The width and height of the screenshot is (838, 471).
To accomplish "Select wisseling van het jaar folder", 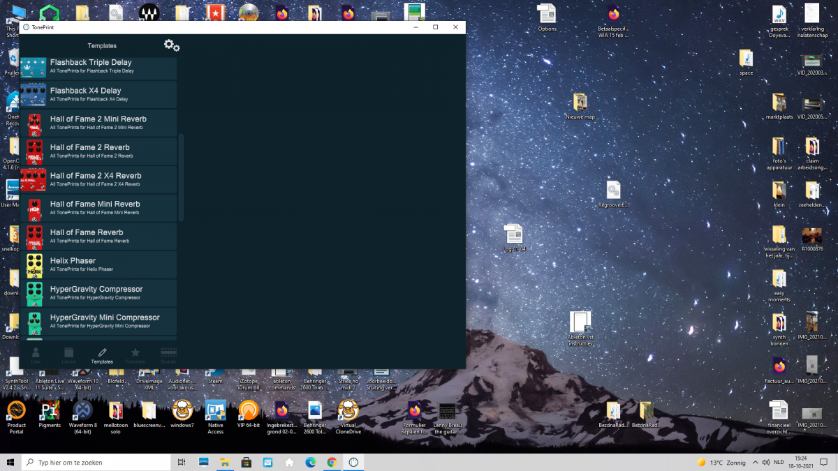I will [779, 241].
